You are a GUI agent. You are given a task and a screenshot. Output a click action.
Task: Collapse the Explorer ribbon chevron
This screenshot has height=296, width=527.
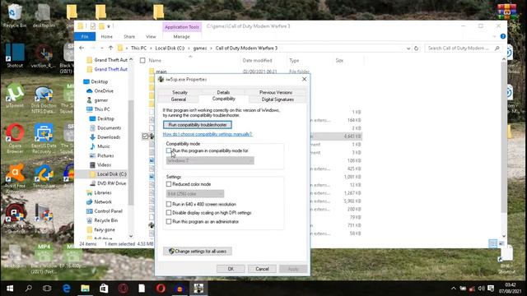pos(494,36)
